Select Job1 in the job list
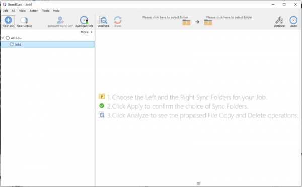The height and width of the screenshot is (187, 302). tap(47, 44)
